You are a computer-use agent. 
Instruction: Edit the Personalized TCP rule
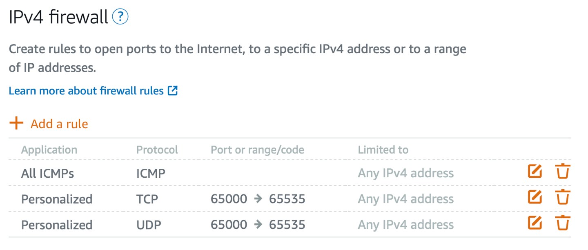[x=535, y=197]
